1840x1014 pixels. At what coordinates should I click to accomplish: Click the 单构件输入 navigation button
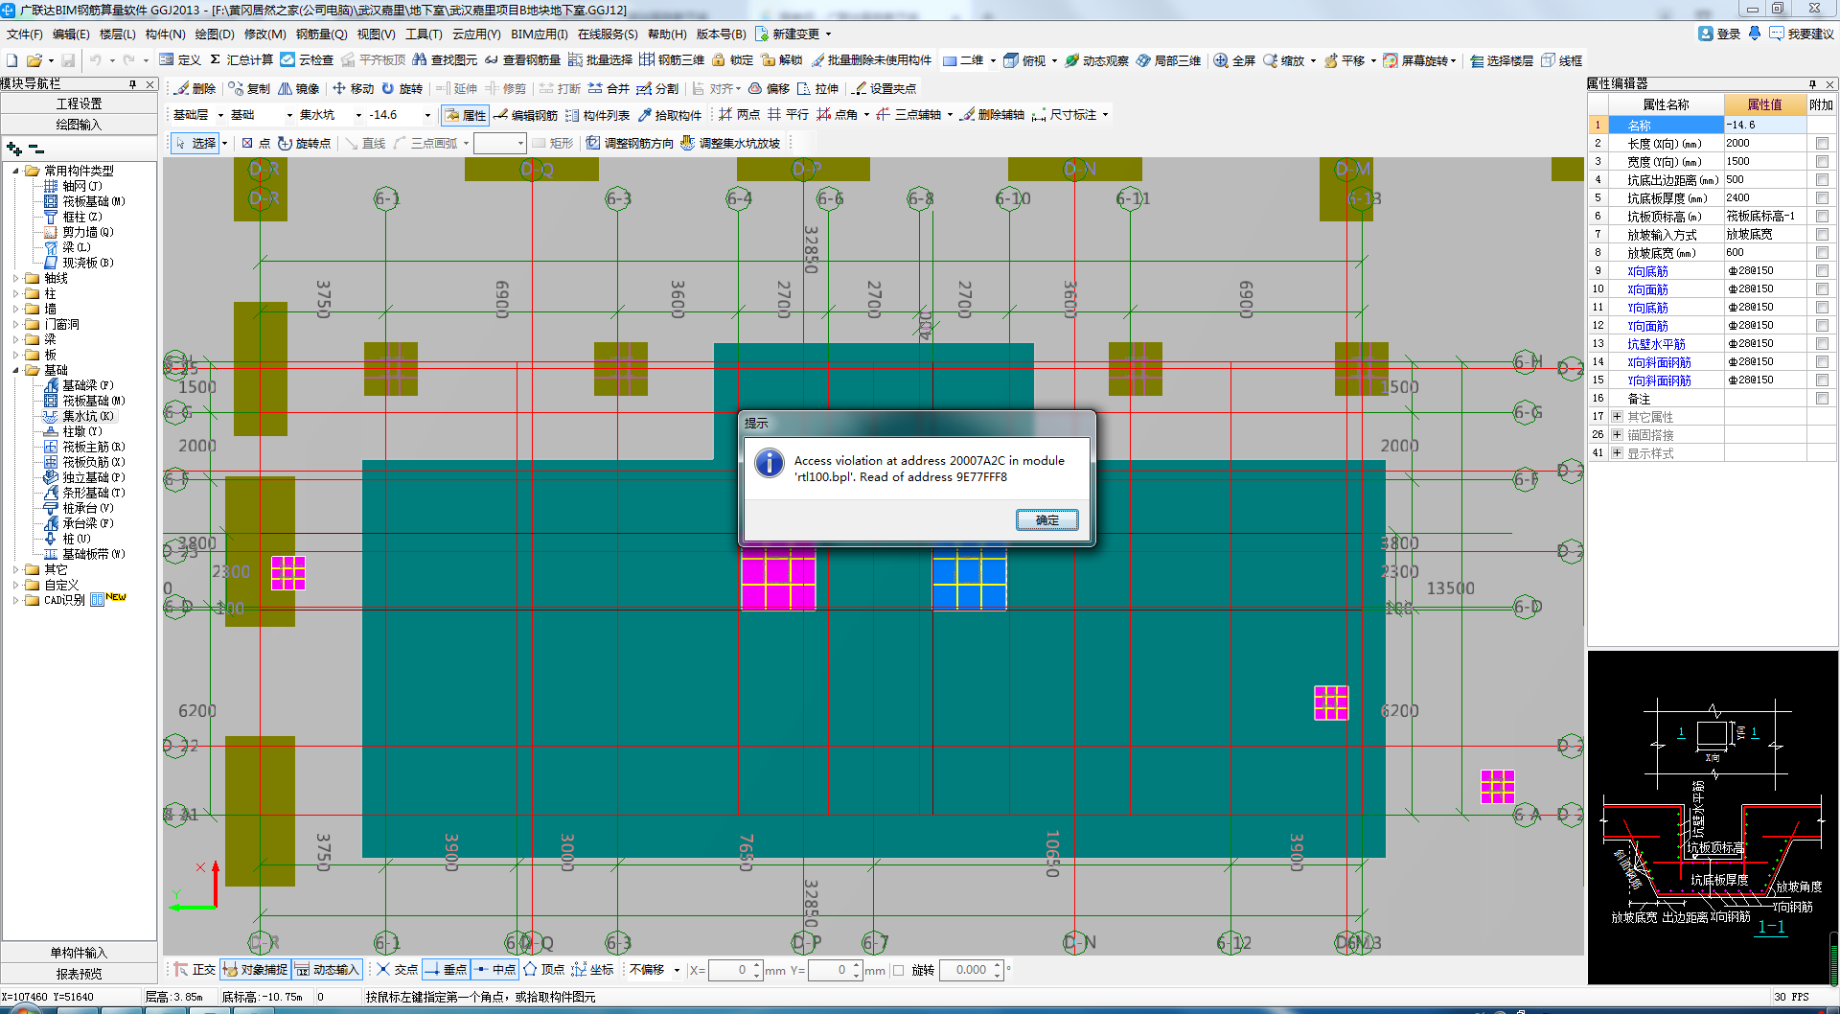79,953
